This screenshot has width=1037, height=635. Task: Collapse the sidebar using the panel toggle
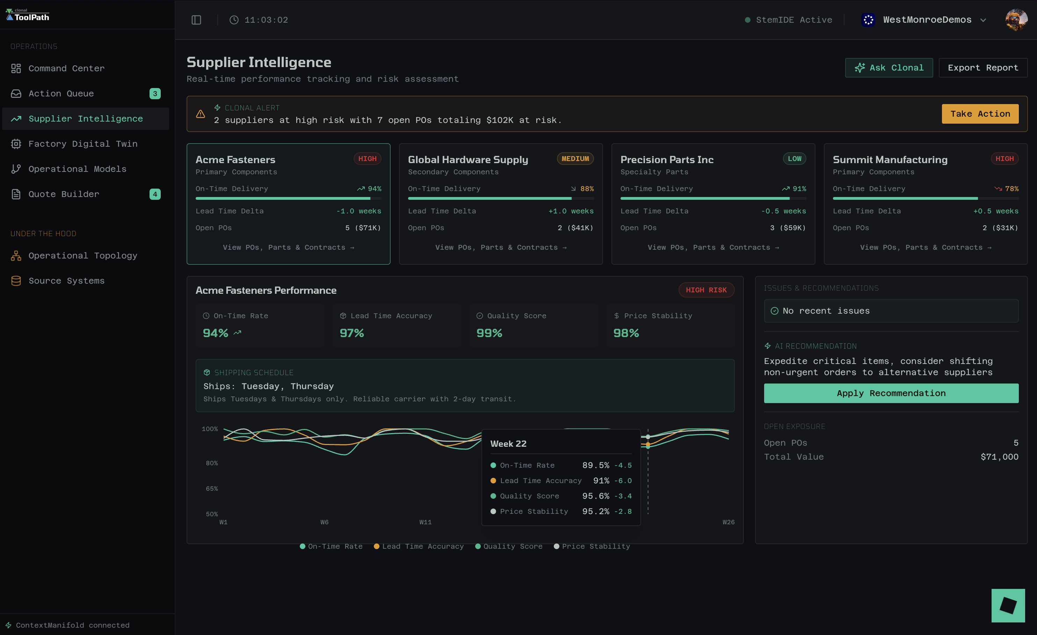[x=197, y=20]
